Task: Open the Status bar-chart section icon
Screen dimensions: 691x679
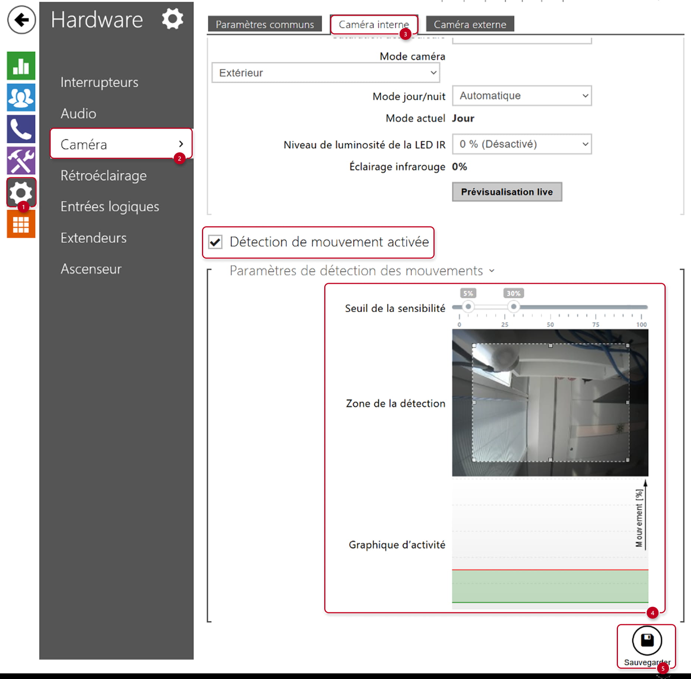Action: pos(21,66)
